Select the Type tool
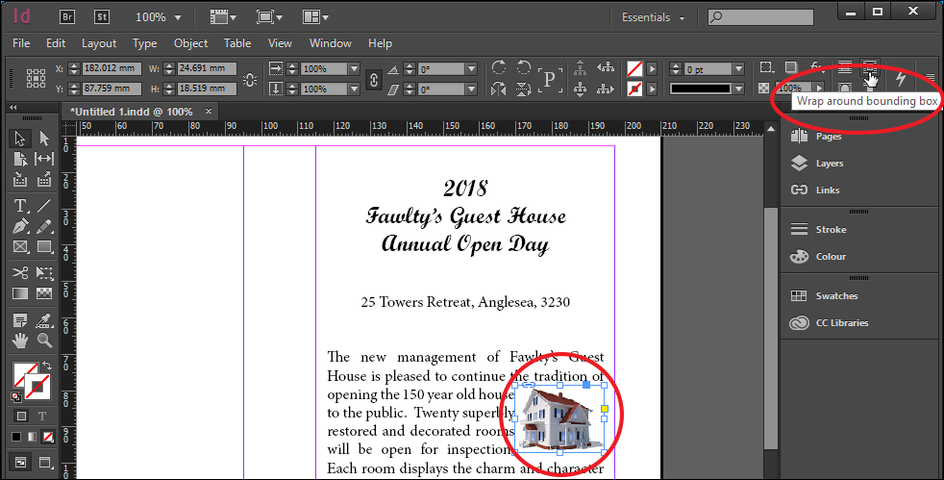The height and width of the screenshot is (480, 944). (20, 206)
